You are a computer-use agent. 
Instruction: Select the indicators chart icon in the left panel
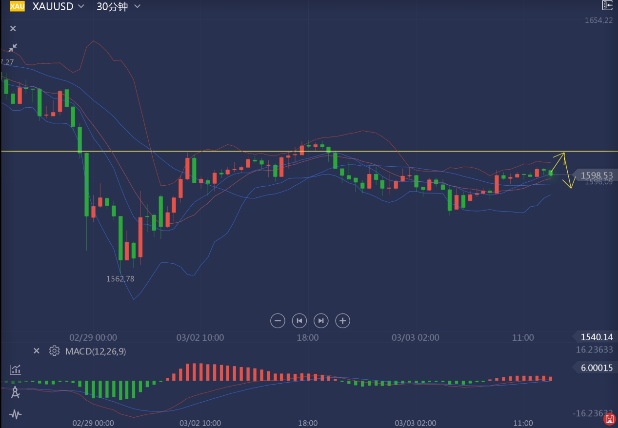[15, 370]
